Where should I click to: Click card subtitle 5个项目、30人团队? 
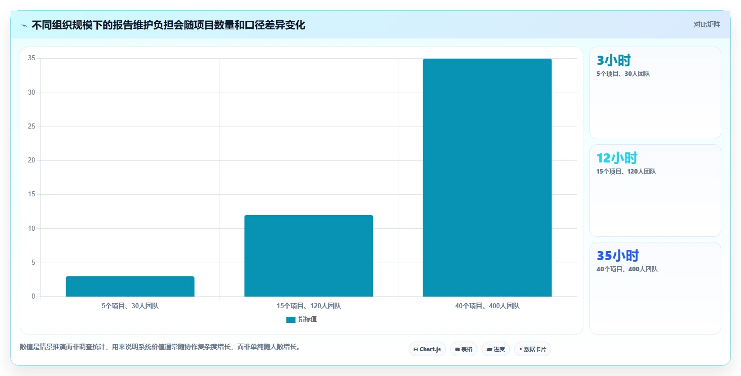click(x=623, y=74)
